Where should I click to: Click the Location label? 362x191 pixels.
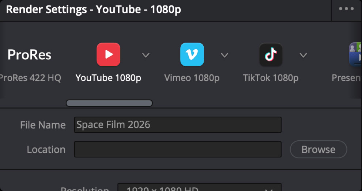(46, 149)
